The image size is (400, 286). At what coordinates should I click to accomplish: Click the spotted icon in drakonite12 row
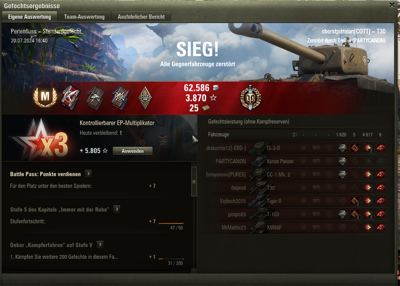(342, 148)
